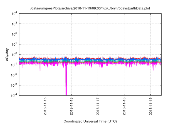Click the 2018-11-18 date tick label
Image resolution: width=178 pixels, height=124 pixels.
pyautogui.click(x=124, y=106)
